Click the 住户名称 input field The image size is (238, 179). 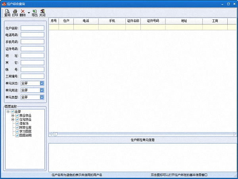point(32,28)
